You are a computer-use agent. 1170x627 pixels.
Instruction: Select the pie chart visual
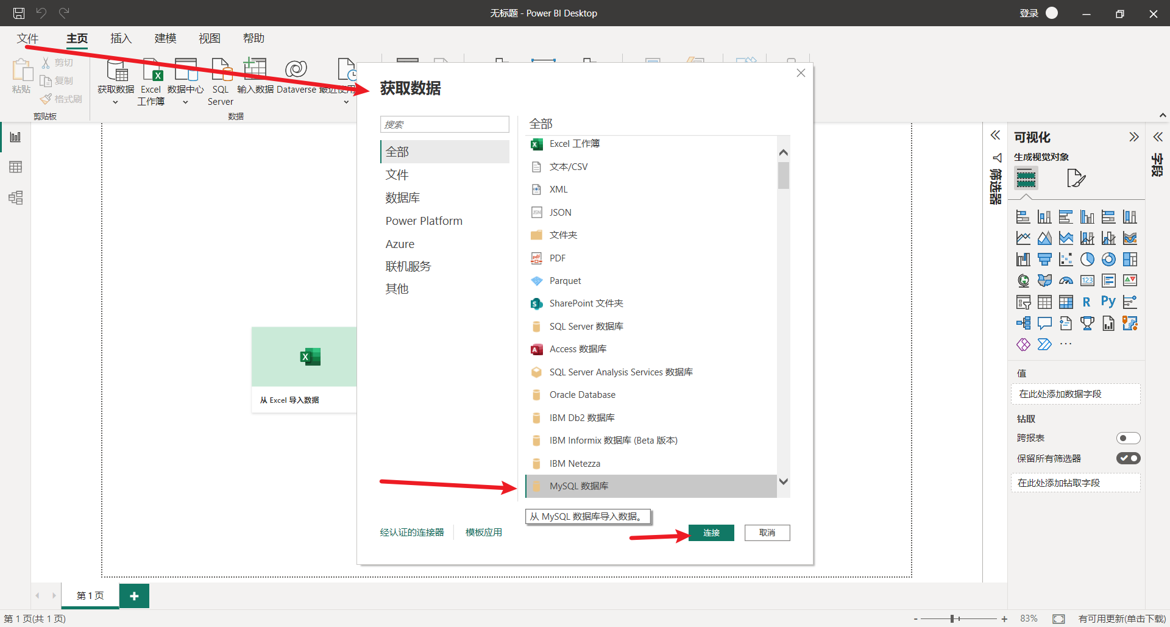point(1087,260)
